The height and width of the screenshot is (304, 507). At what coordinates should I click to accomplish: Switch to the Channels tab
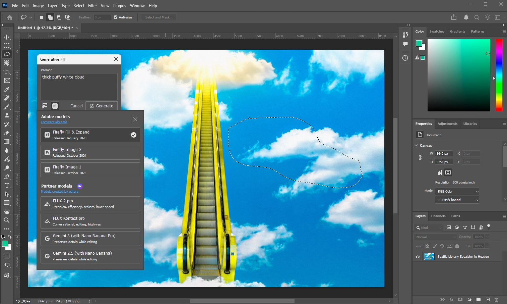(x=438, y=216)
